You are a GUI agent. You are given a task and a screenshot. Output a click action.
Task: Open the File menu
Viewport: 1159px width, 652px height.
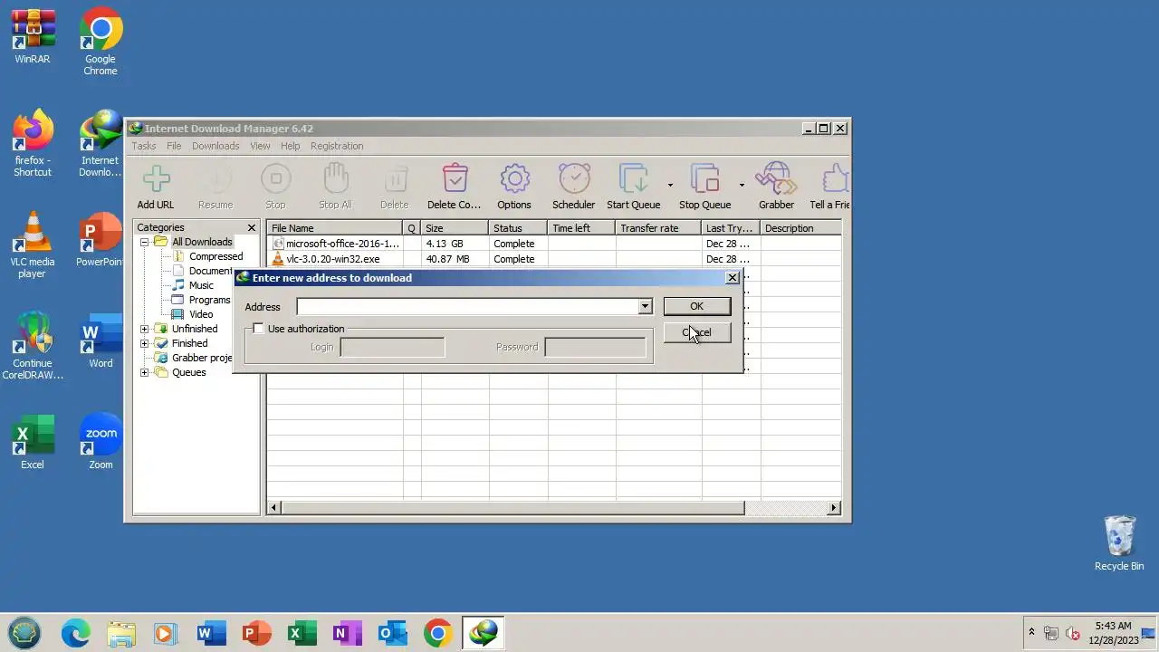pos(174,146)
